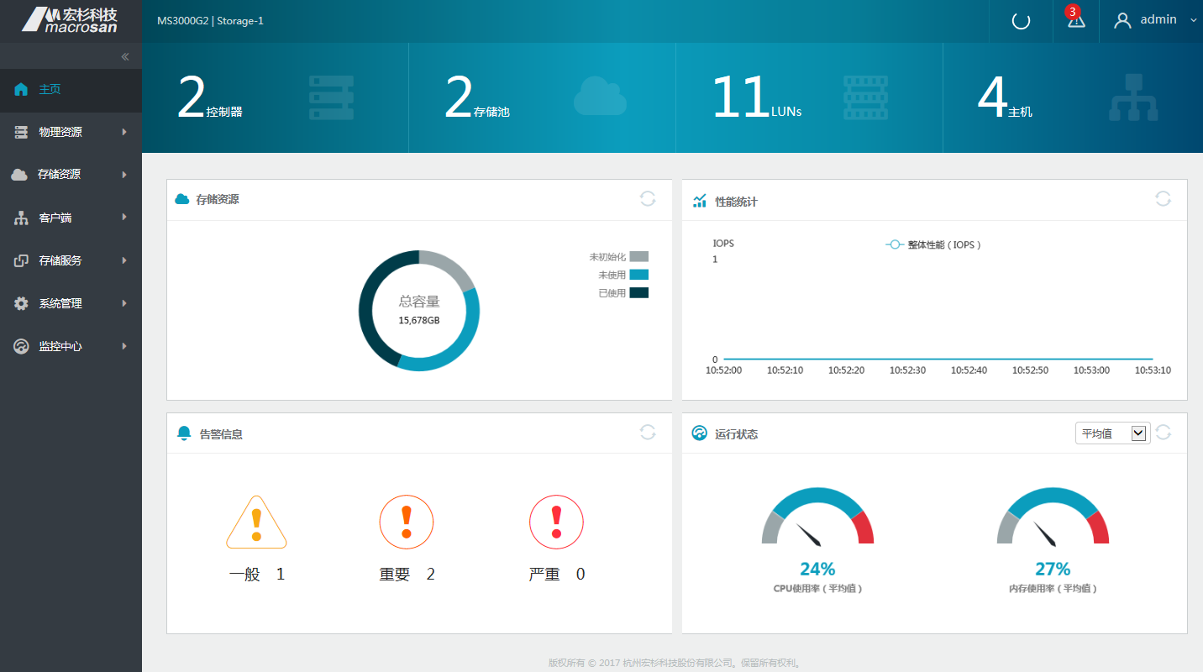Click the refresh spinner icon in header
This screenshot has width=1203, height=672.
point(1021,21)
